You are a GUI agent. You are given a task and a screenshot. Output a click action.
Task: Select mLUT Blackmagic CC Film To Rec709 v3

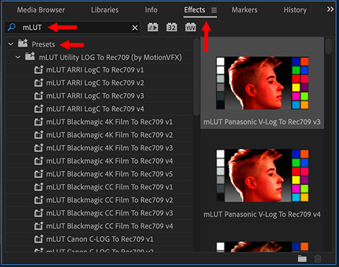point(109,213)
